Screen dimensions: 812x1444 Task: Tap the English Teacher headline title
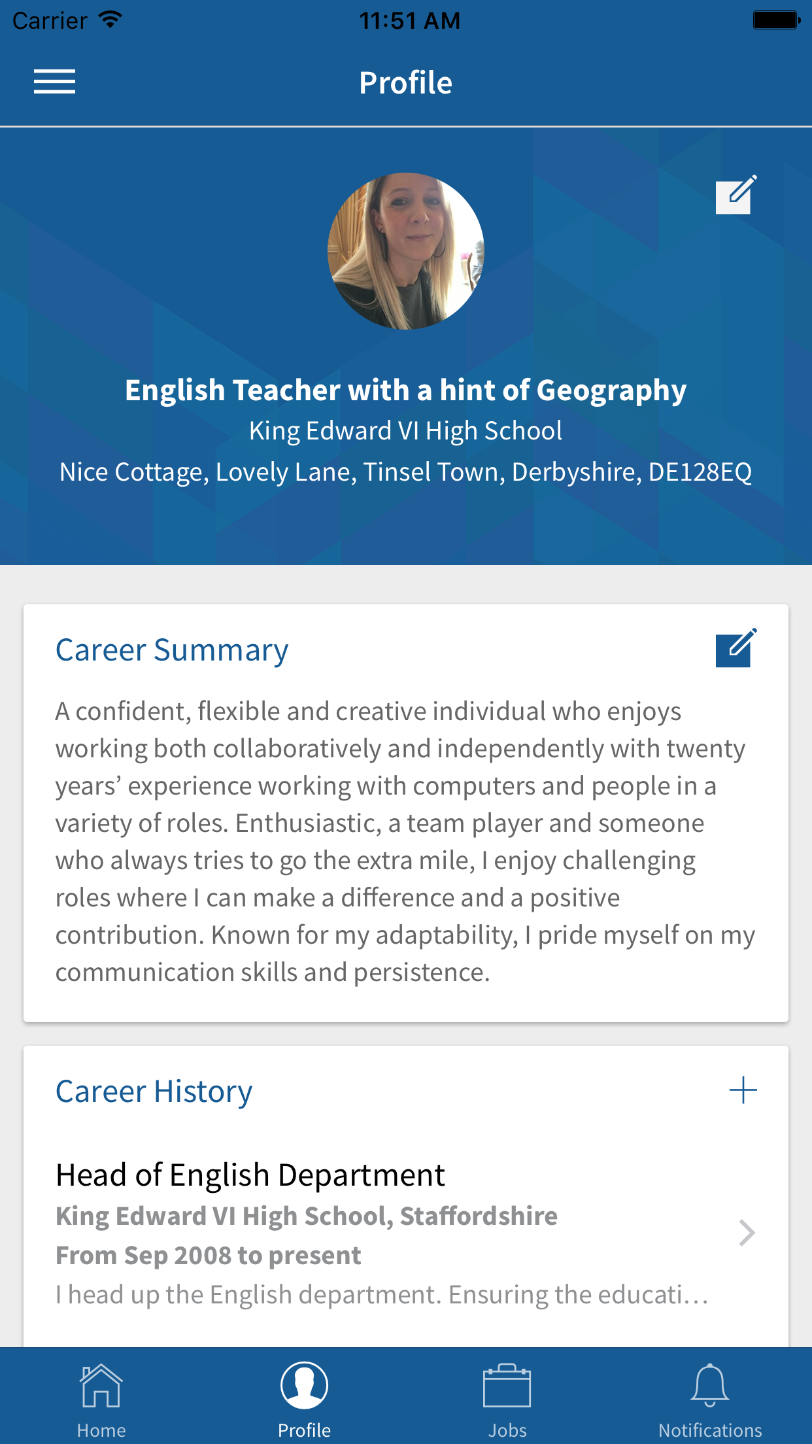pos(405,390)
